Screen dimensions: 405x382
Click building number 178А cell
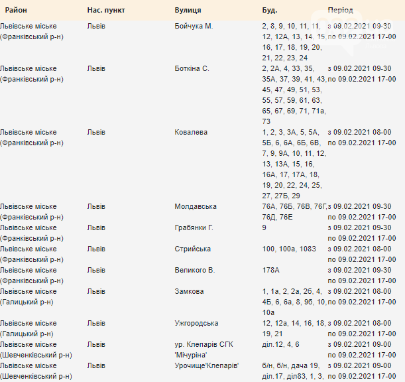tap(270, 270)
